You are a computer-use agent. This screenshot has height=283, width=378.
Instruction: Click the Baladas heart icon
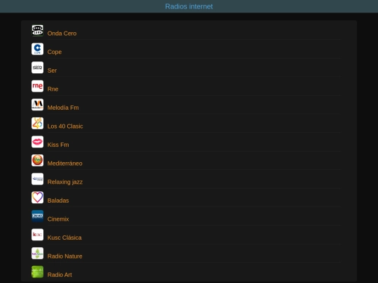(x=37, y=198)
